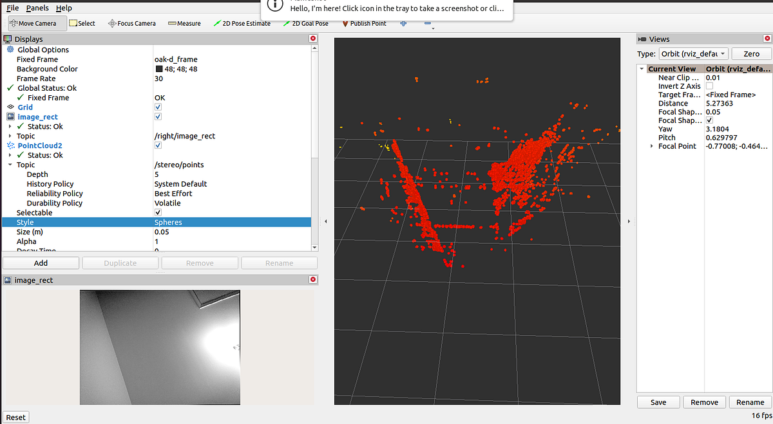Enable the Invert Z Axis checkbox
Image resolution: width=773 pixels, height=424 pixels.
click(709, 86)
